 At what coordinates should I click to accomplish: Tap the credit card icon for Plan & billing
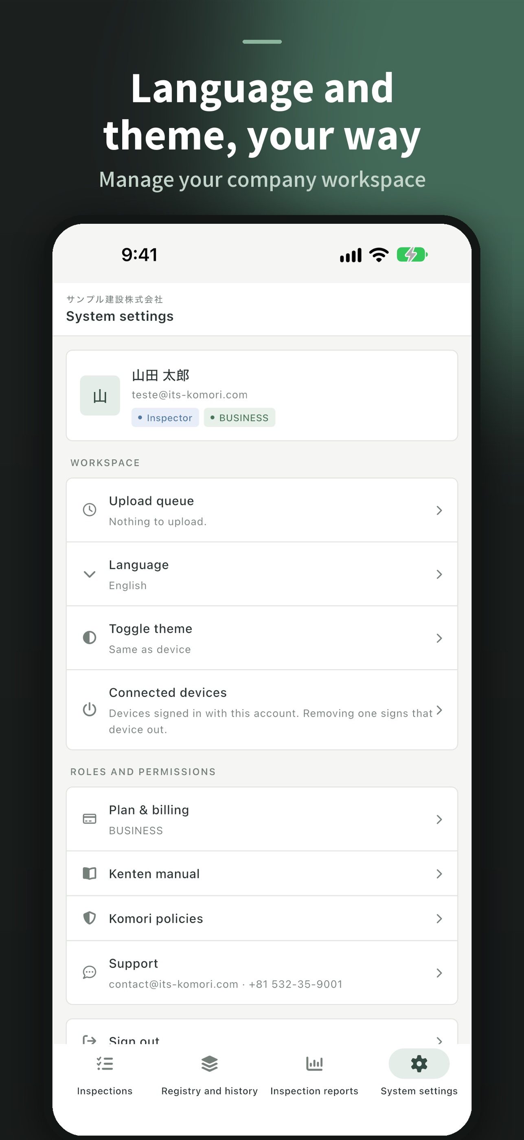[x=89, y=819]
